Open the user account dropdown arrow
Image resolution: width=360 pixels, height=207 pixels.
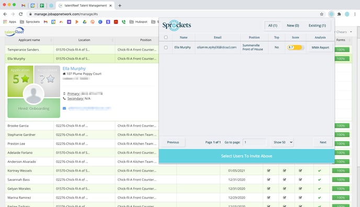[351, 32]
